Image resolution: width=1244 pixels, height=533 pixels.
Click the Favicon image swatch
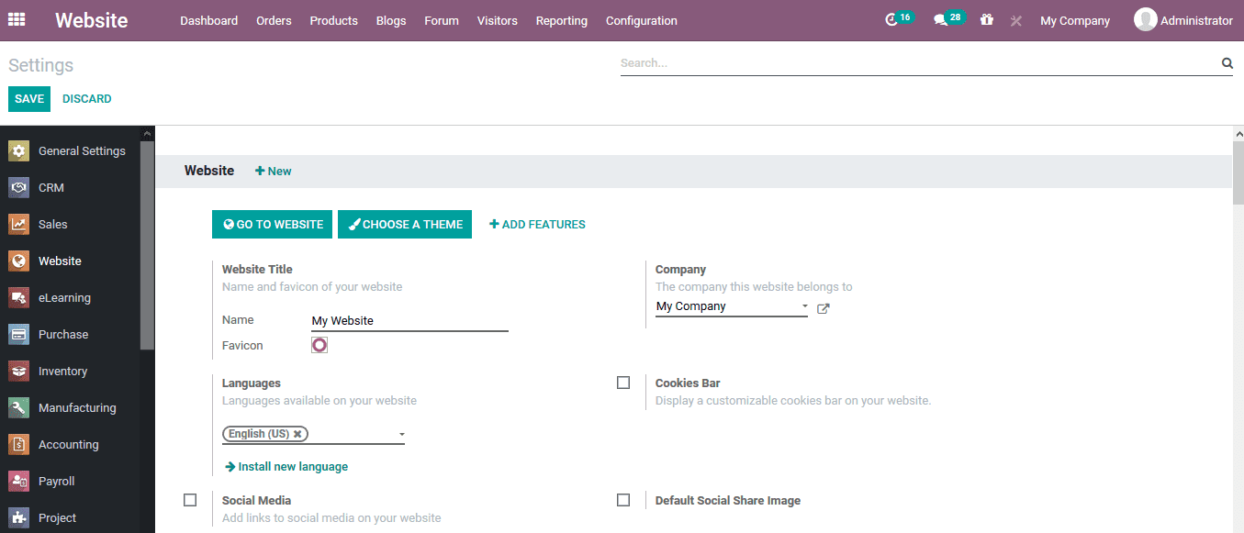click(319, 344)
